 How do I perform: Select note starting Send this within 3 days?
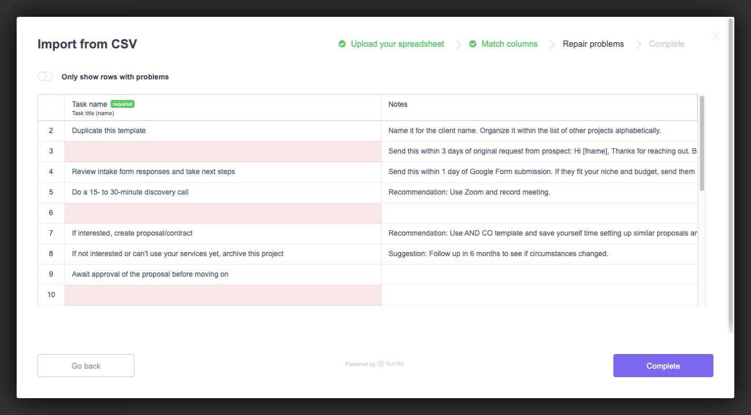[x=539, y=151]
